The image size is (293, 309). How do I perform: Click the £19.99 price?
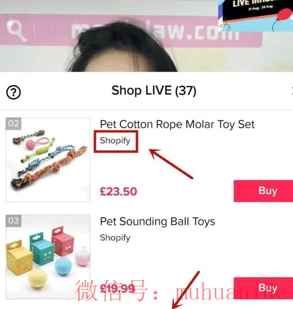(117, 289)
